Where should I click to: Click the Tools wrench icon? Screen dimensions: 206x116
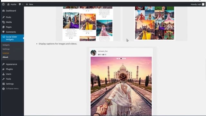4,79
